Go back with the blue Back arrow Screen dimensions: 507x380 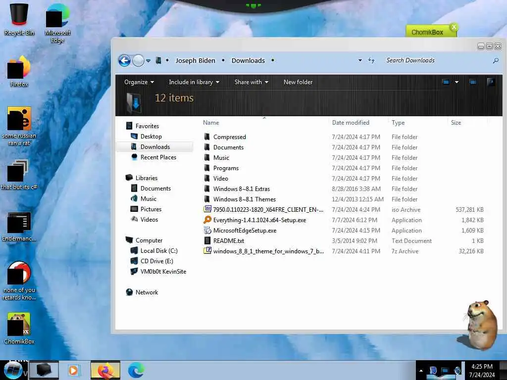coord(124,60)
